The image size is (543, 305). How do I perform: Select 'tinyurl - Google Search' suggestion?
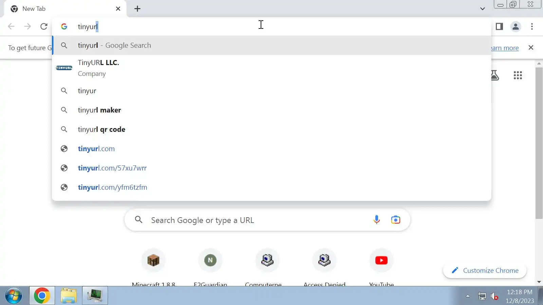(x=271, y=45)
